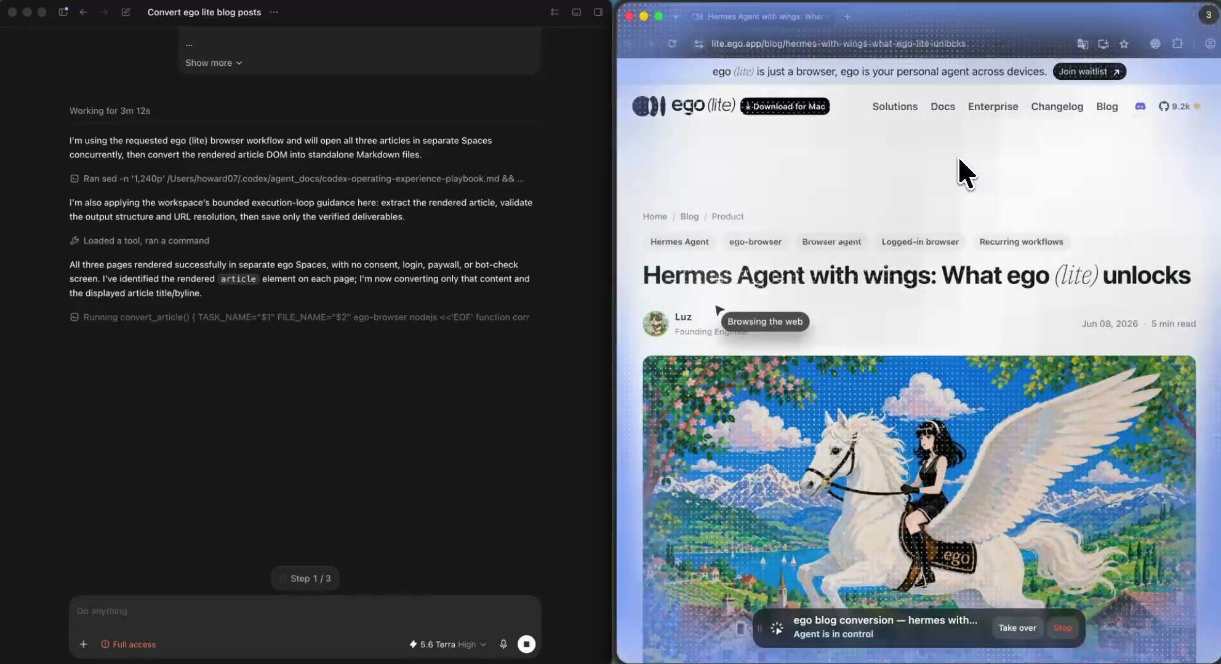This screenshot has width=1221, height=664.
Task: Toggle the bottom panel icon in Codex header
Action: click(x=577, y=12)
